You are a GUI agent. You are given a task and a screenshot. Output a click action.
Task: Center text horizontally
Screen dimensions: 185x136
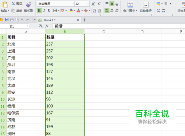(112, 11)
